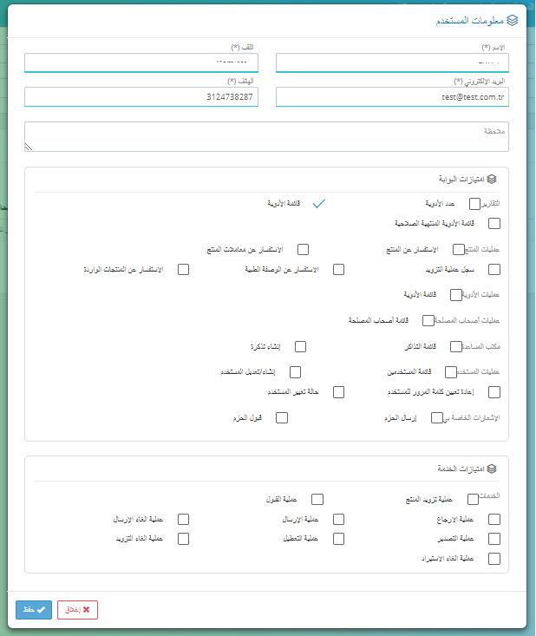Tick the عملية التعطيل checkbox
536x636 pixels.
tap(339, 539)
